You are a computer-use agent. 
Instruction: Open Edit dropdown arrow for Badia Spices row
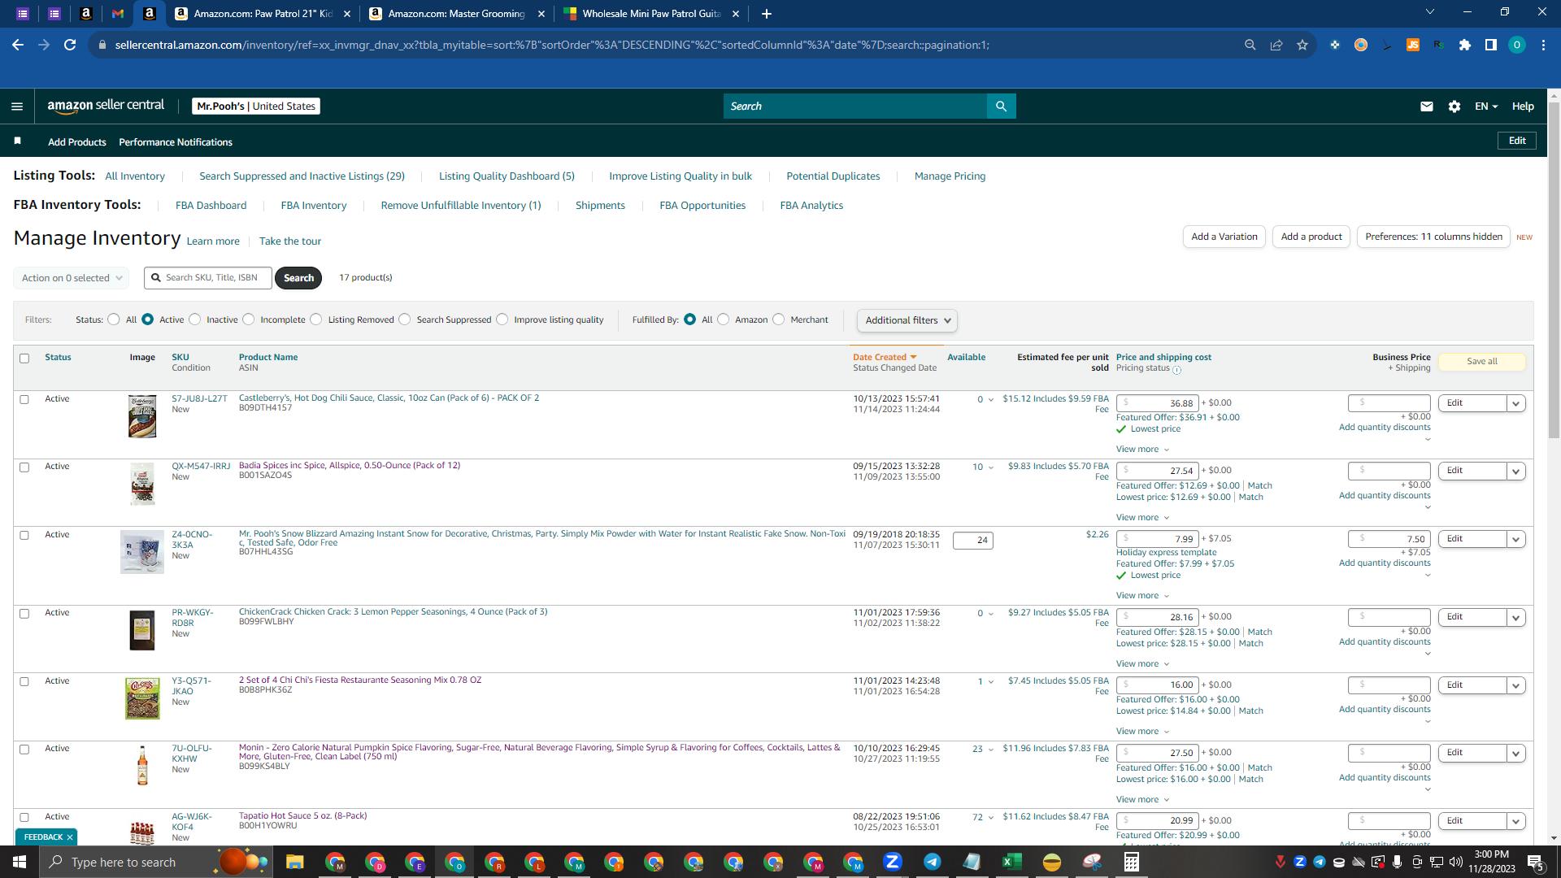(x=1516, y=472)
